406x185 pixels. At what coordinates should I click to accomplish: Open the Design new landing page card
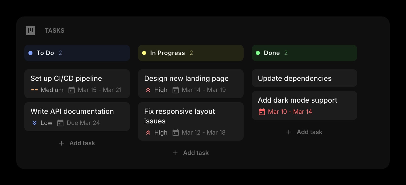click(x=191, y=84)
